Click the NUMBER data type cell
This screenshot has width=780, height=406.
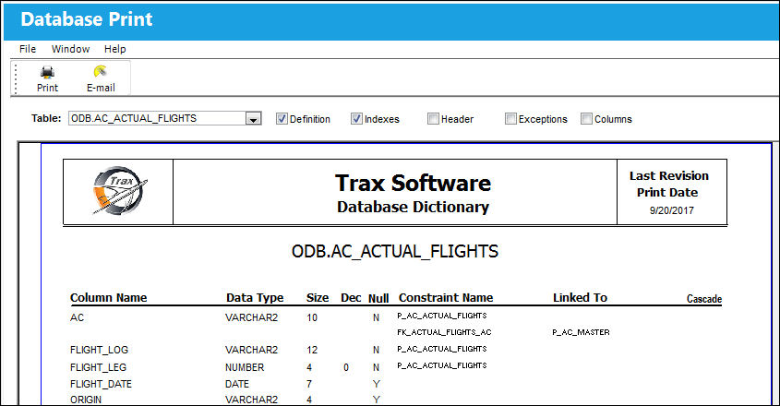pos(245,367)
